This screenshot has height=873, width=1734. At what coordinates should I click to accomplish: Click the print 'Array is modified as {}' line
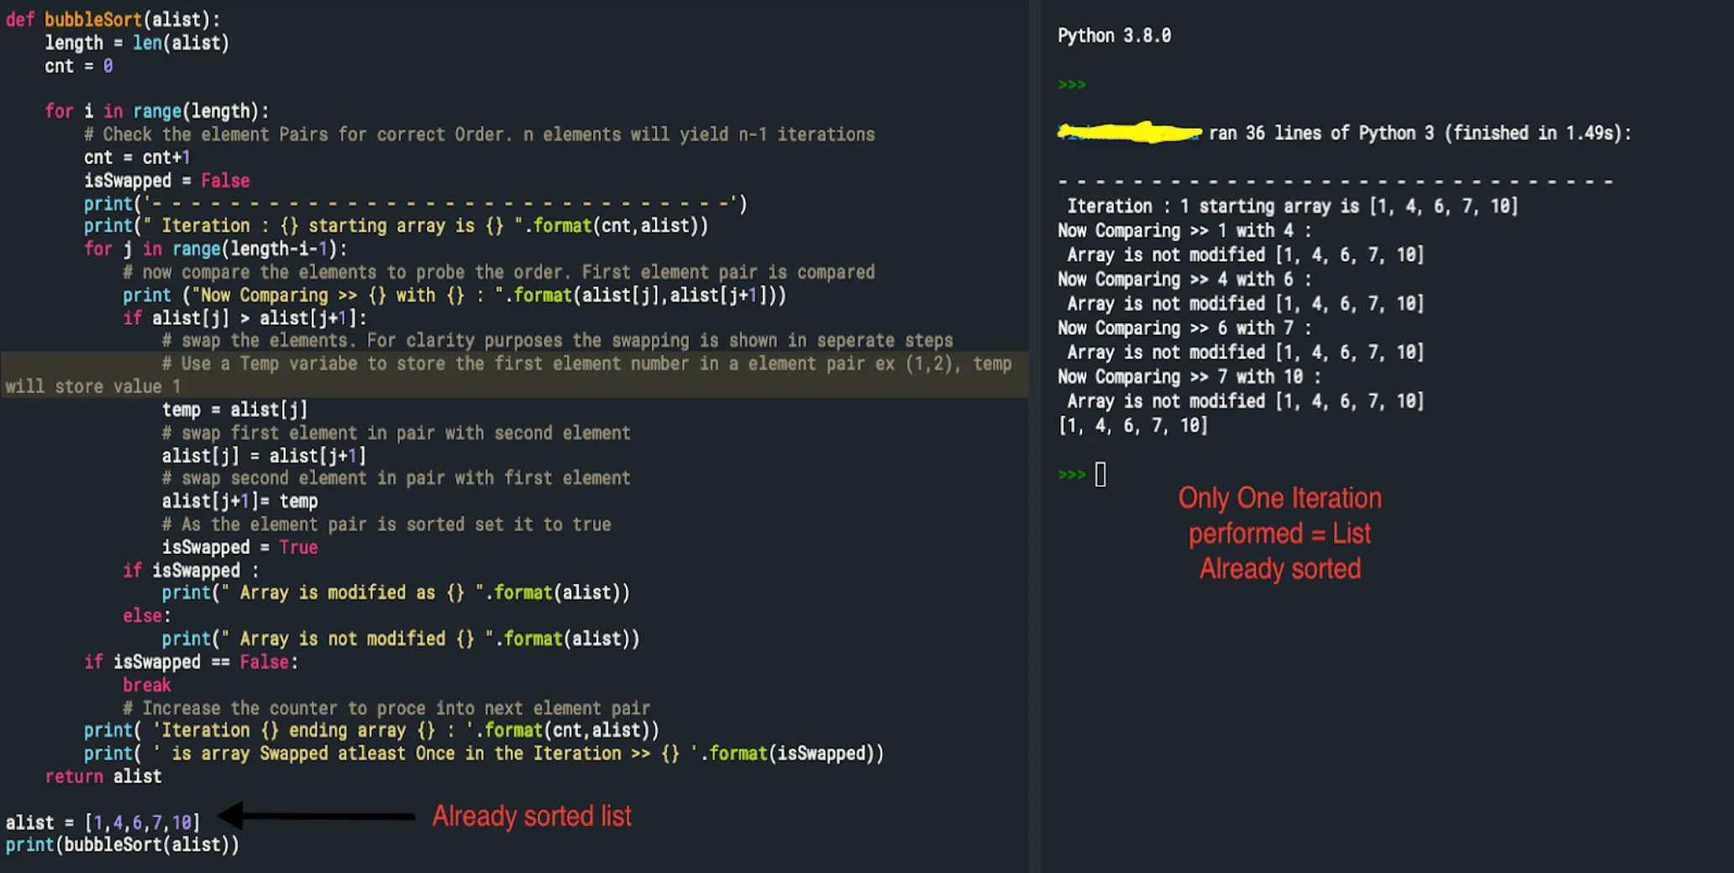[396, 593]
